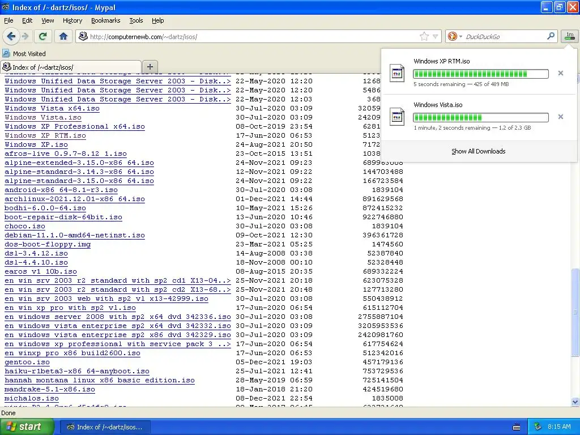Click Show All Downloads
This screenshot has width=580, height=435.
point(478,151)
